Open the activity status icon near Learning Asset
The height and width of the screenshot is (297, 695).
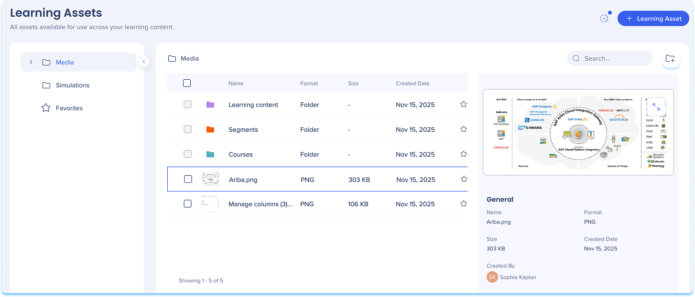pyautogui.click(x=605, y=18)
